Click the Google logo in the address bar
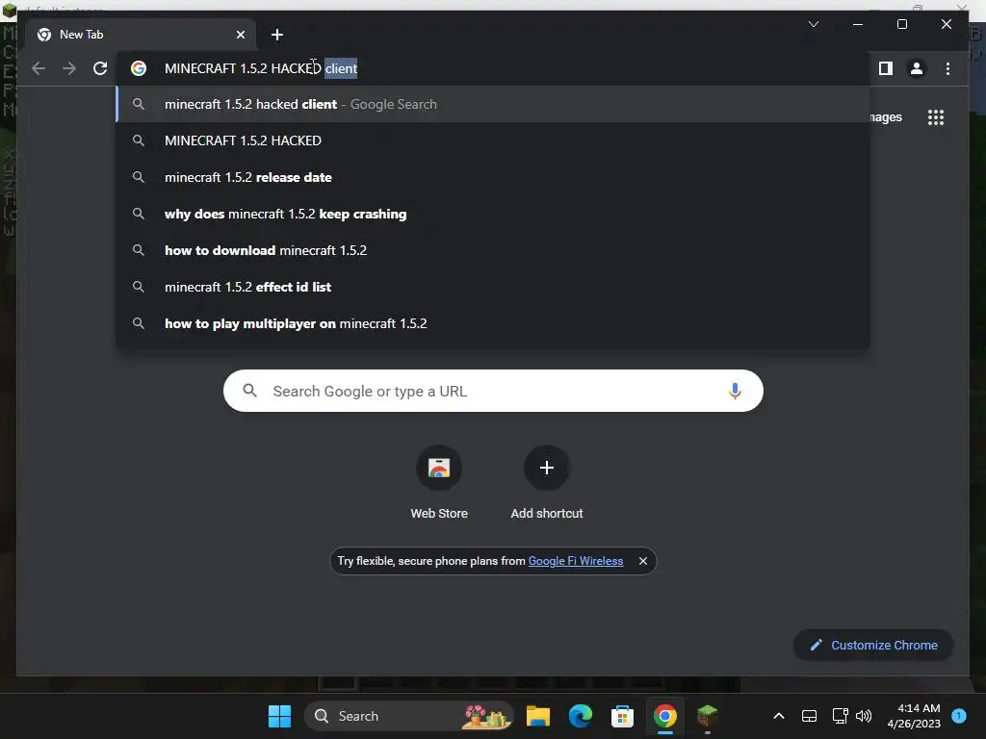The image size is (986, 739). tap(139, 68)
